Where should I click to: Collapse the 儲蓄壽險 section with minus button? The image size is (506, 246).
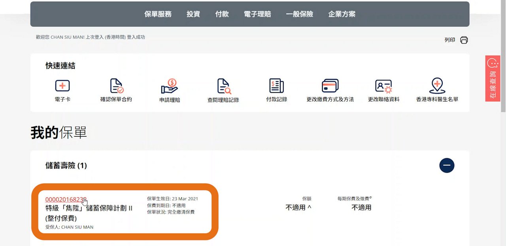(447, 166)
